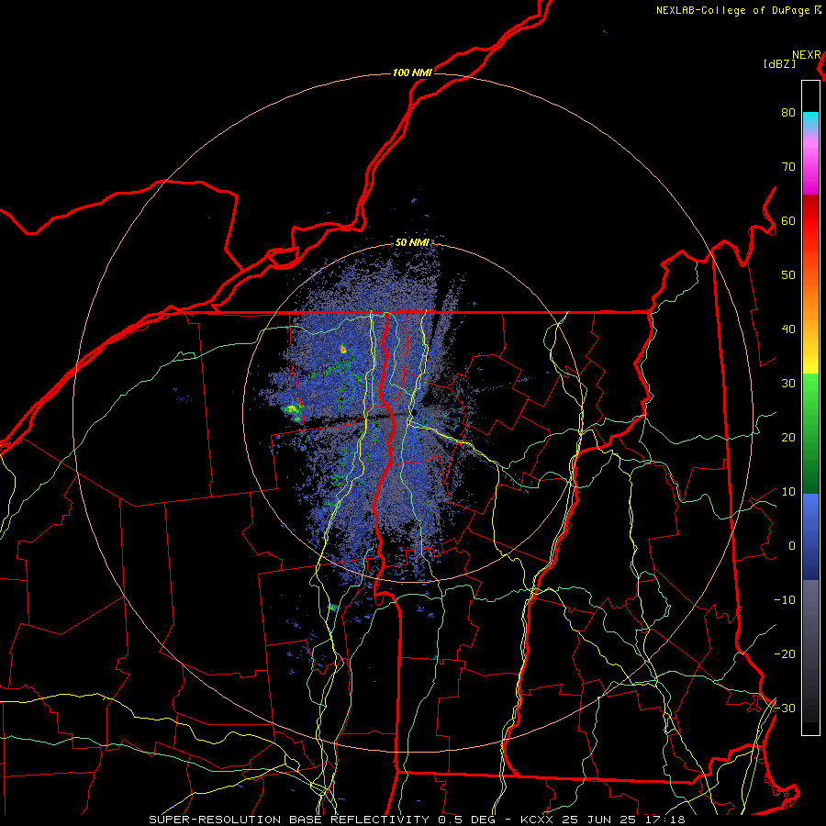Click the red segment of reflectivity color bar

click(x=810, y=221)
